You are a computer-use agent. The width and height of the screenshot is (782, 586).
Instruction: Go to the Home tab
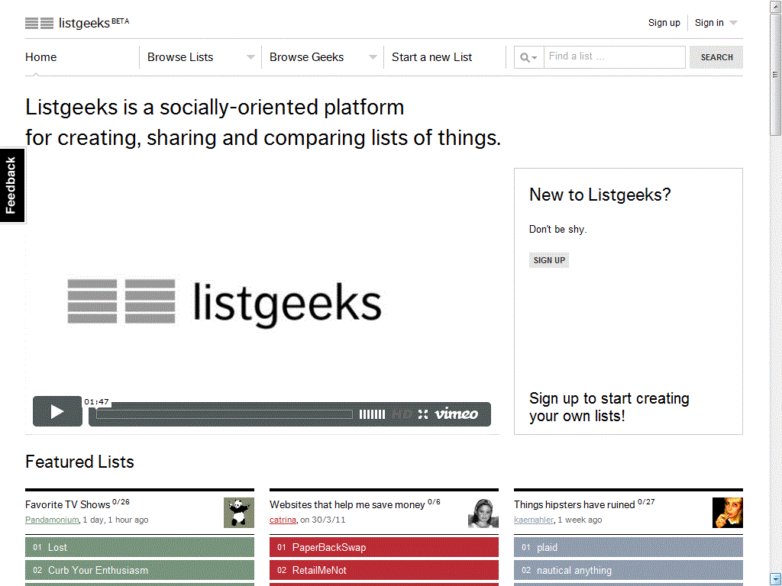coord(41,57)
